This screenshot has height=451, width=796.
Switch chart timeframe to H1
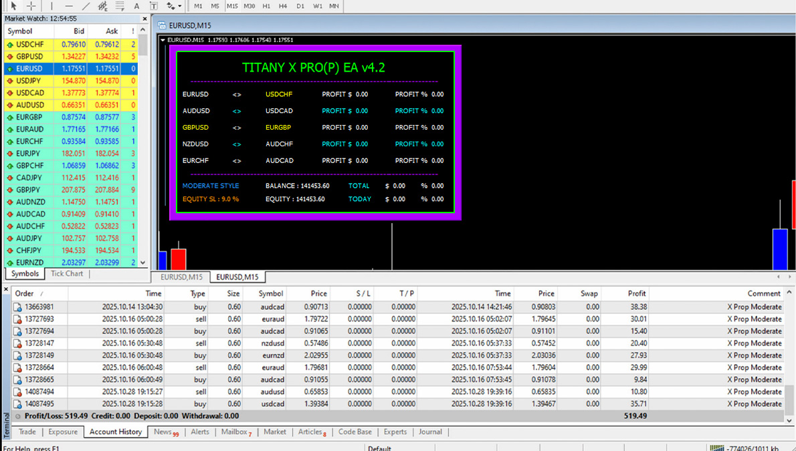[x=266, y=6]
